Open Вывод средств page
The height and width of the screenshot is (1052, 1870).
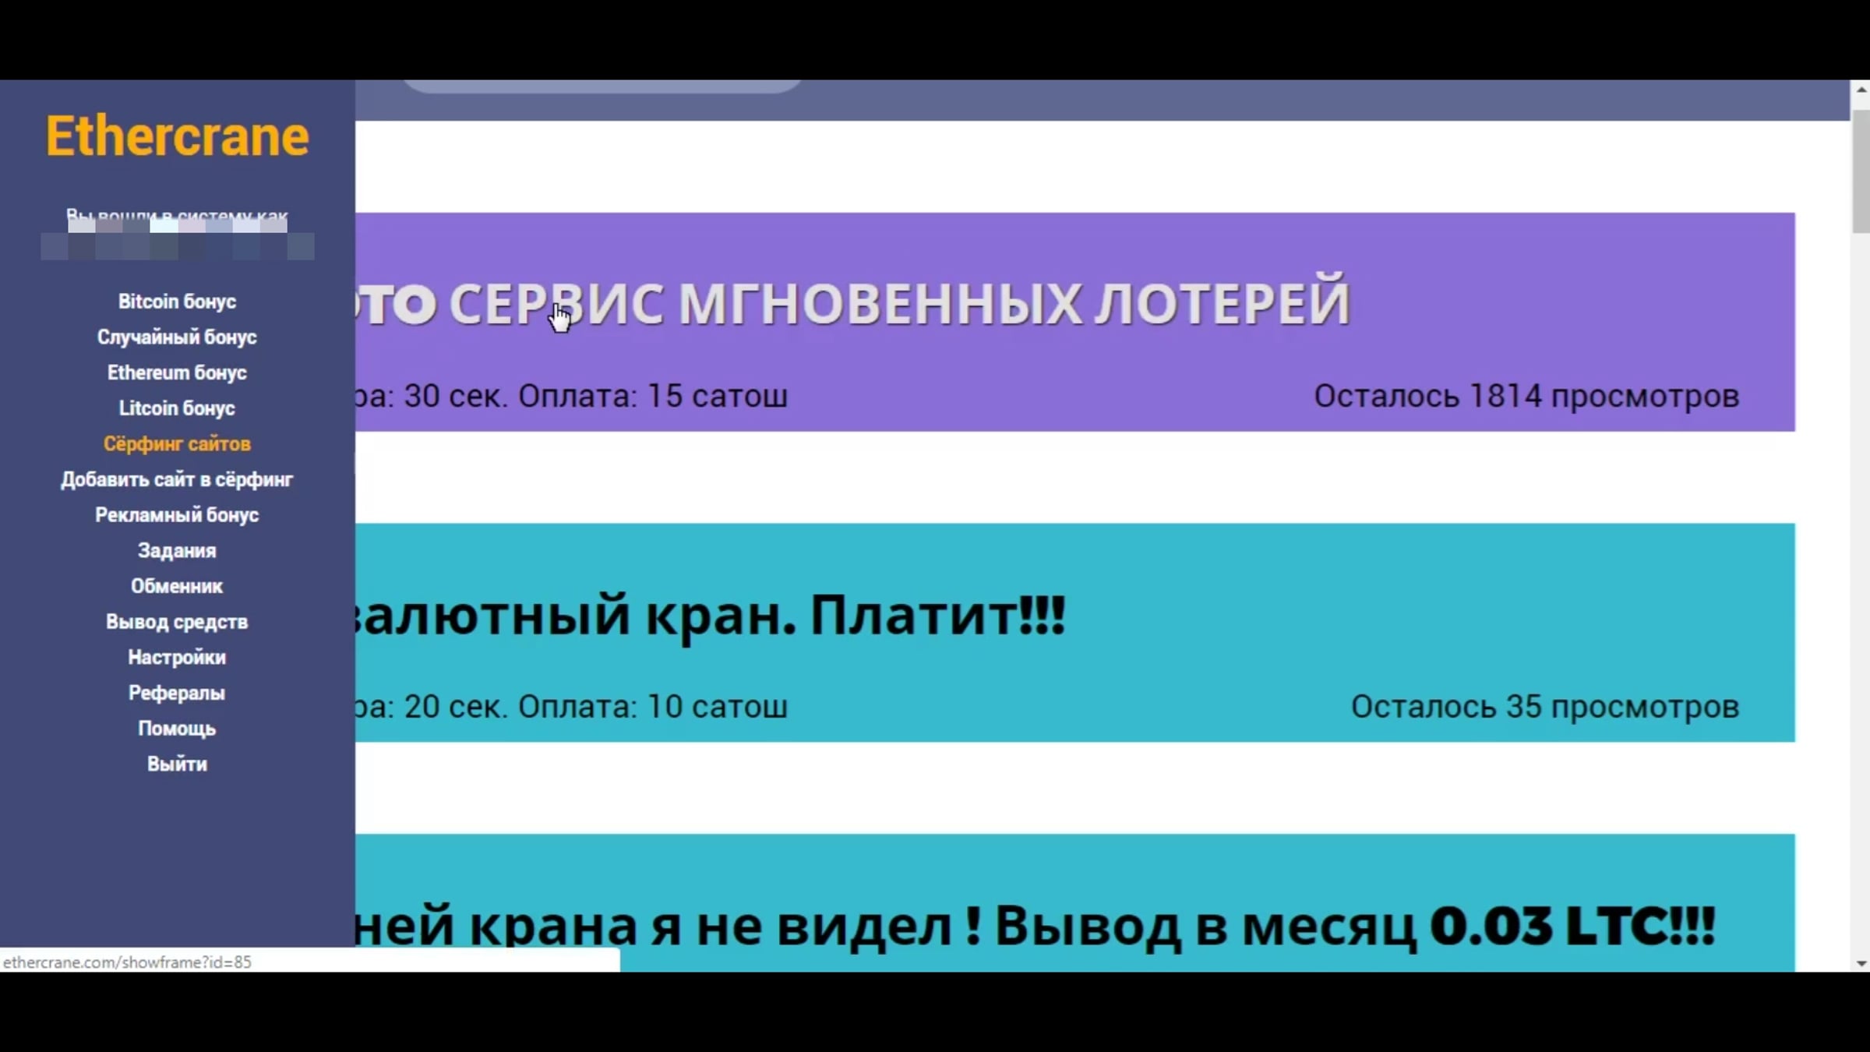coord(177,622)
